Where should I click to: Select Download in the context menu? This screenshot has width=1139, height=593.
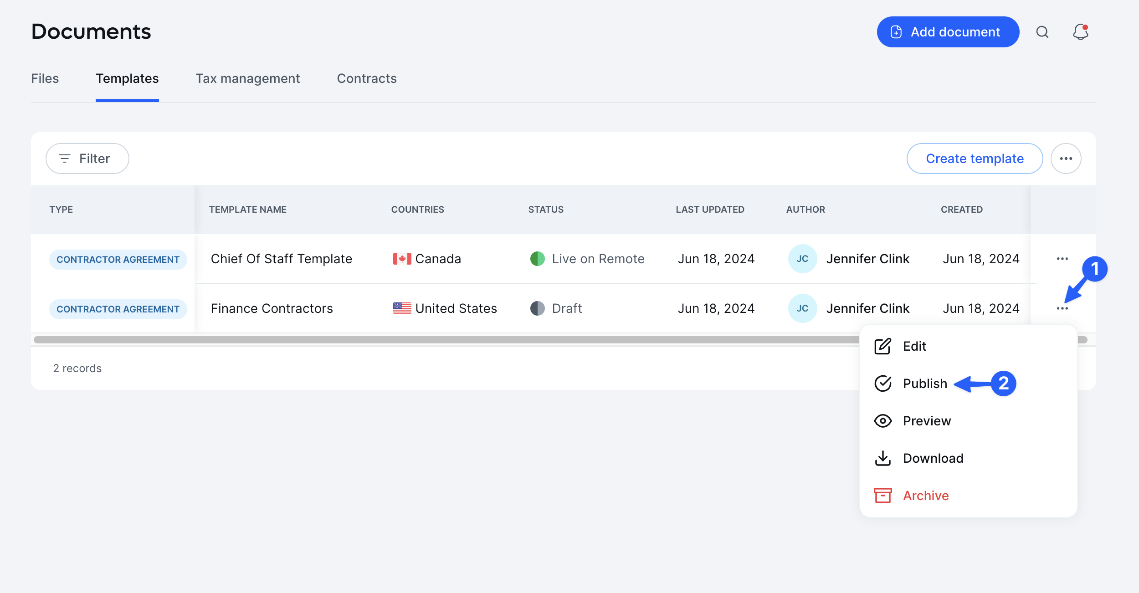click(x=969, y=458)
